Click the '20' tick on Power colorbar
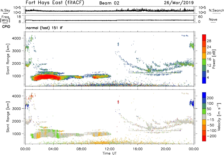The width and height of the screenshot is (224, 155). (x=209, y=53)
